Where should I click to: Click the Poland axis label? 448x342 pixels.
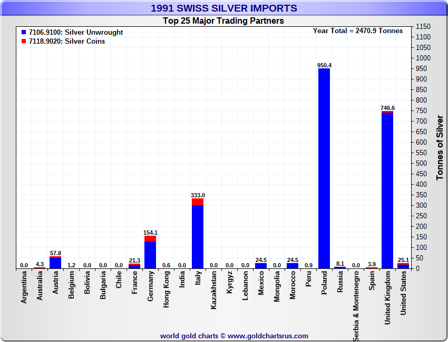[x=324, y=283]
